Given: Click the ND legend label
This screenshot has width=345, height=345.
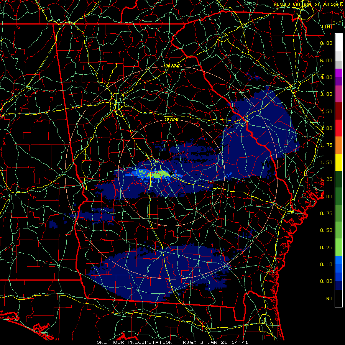Looking at the screenshot, I should tap(329, 299).
